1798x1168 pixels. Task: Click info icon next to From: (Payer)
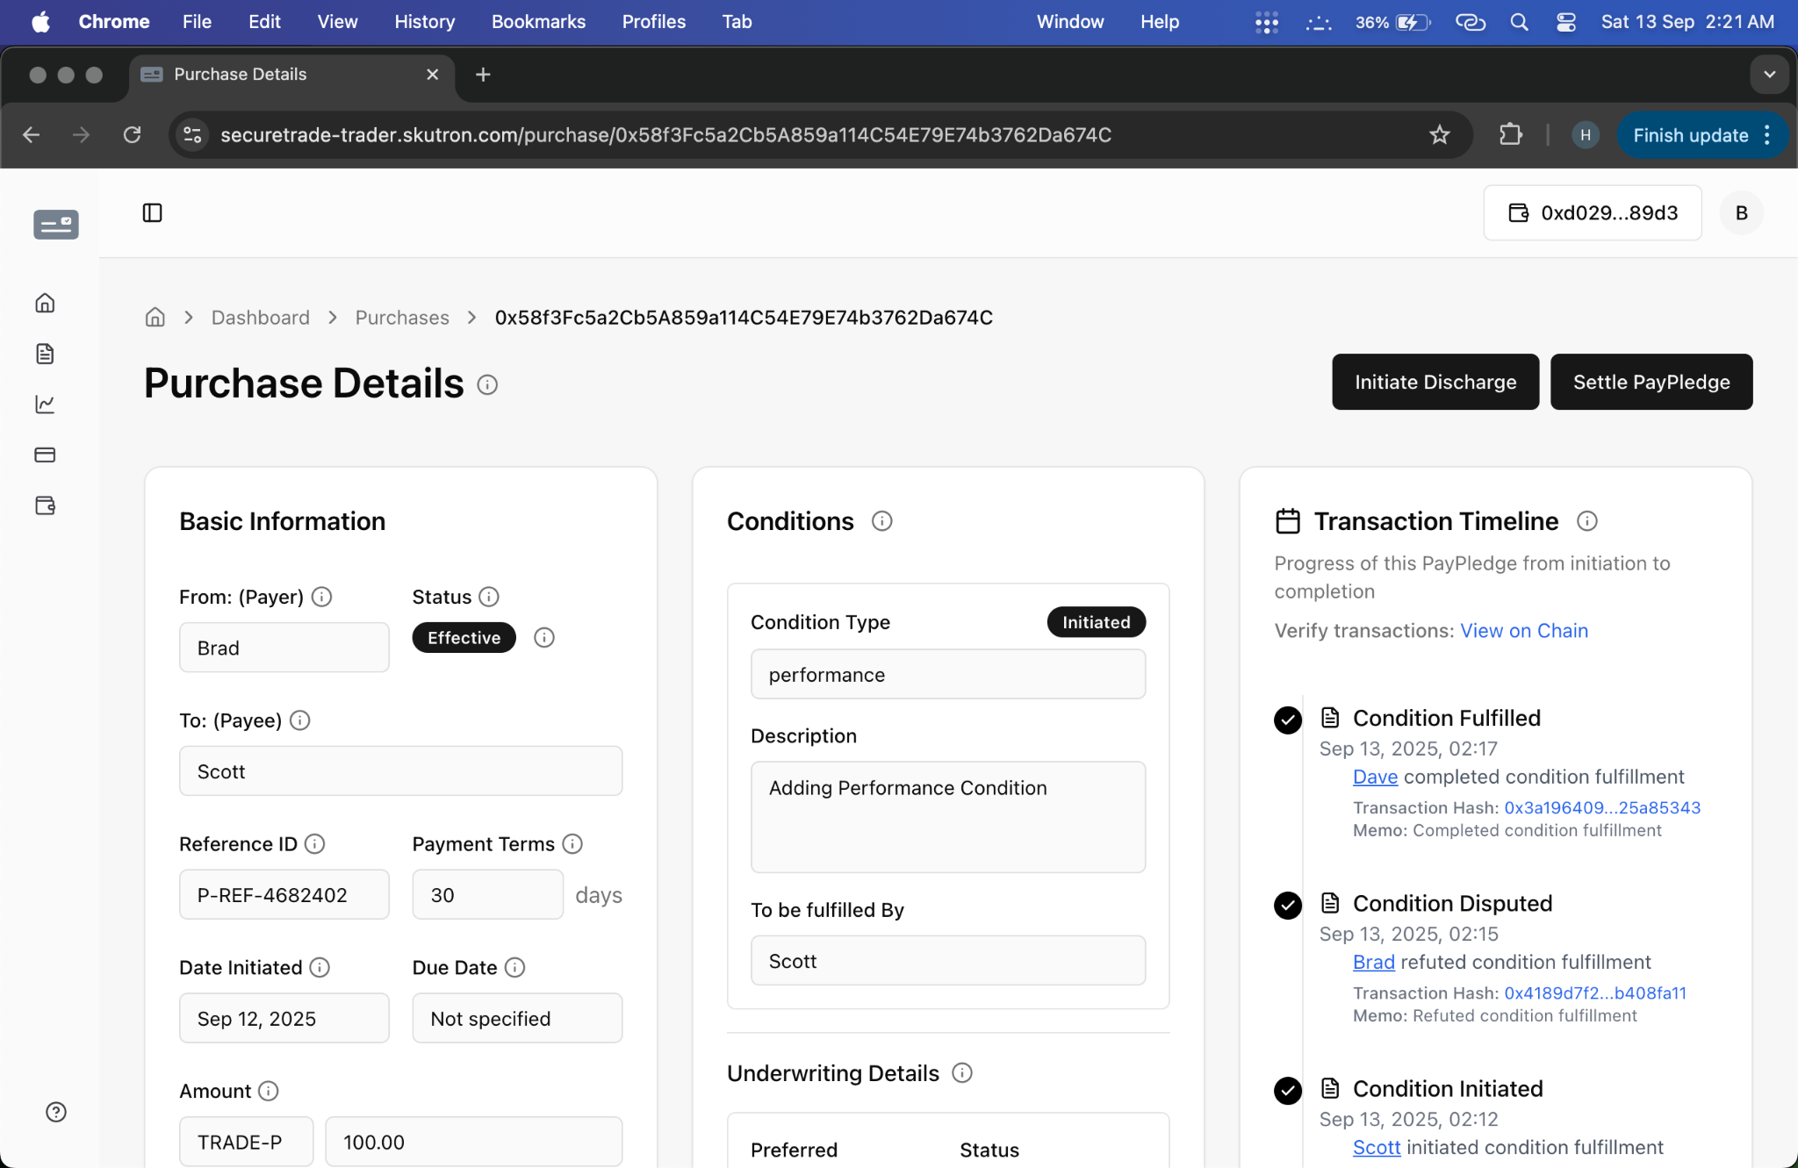(322, 597)
